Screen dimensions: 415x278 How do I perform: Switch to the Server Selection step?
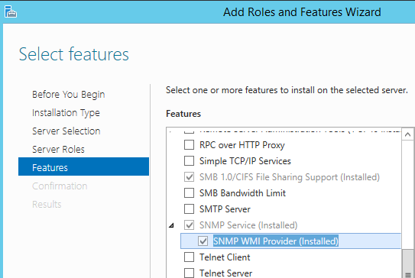66,131
